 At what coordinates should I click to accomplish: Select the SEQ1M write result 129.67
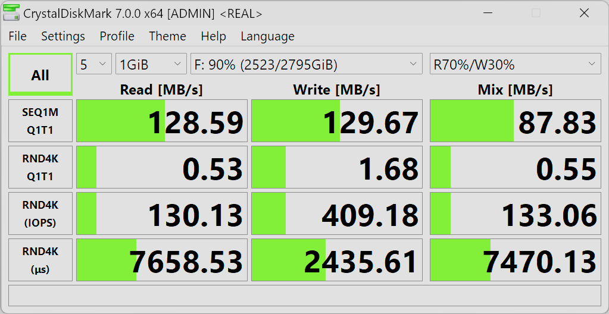(337, 121)
